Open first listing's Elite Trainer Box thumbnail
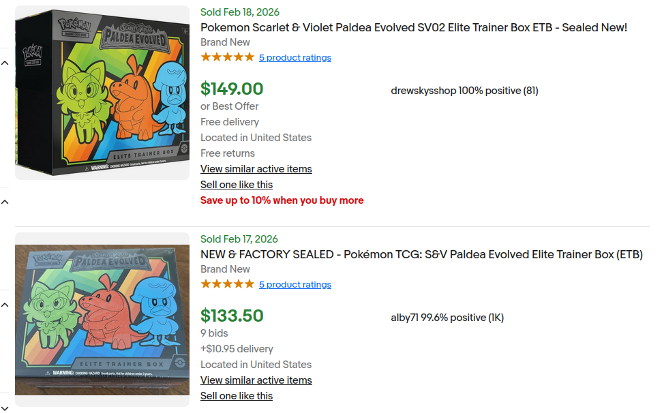Image resolution: width=664 pixels, height=413 pixels. (x=102, y=93)
